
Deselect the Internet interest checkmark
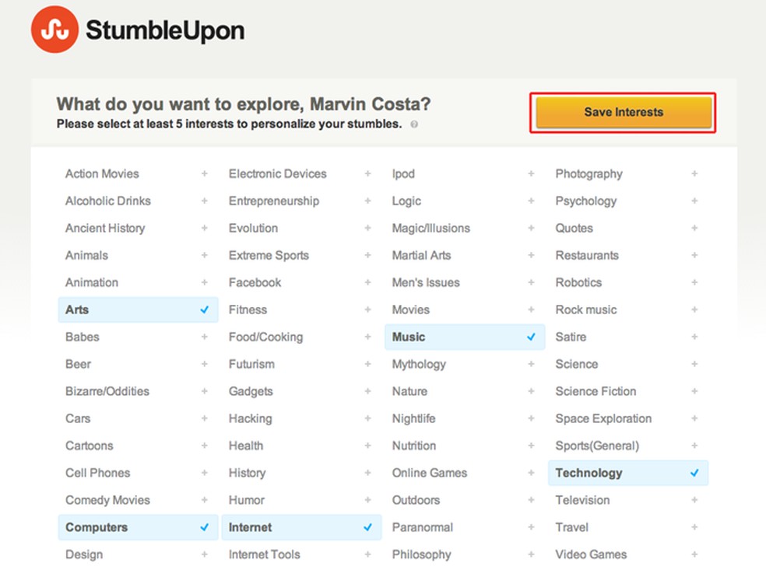(x=367, y=527)
